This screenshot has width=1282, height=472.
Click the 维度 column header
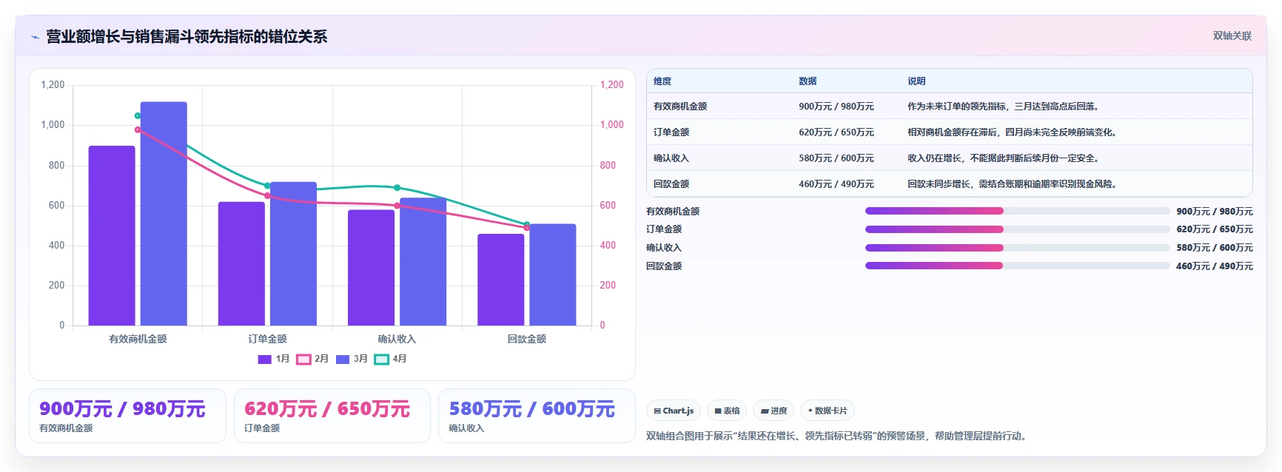[x=662, y=81]
